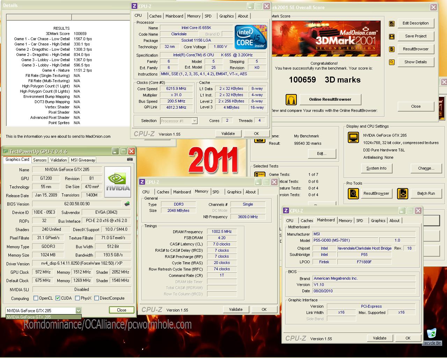Uncheck the CUDA checkbox
The width and height of the screenshot is (447, 358).
tap(58, 298)
